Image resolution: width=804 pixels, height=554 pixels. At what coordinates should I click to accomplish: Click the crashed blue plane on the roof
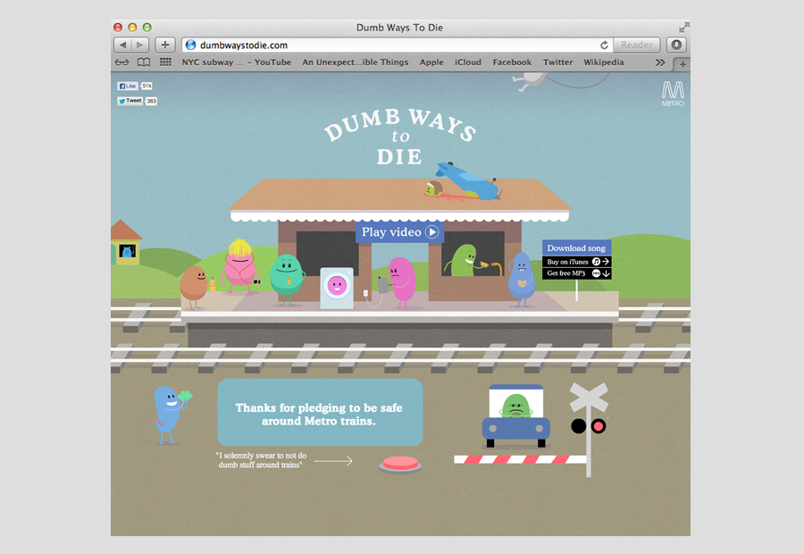(x=469, y=180)
